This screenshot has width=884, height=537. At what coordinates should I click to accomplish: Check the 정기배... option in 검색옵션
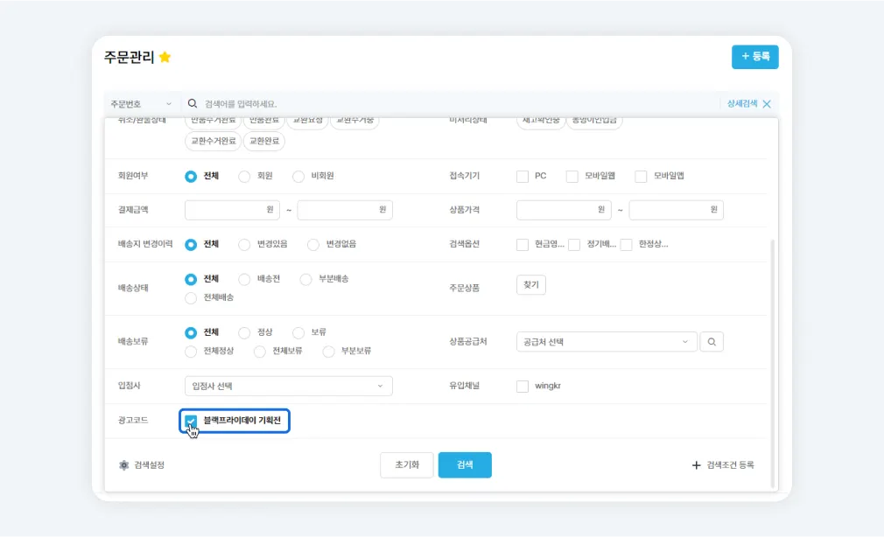[574, 245]
